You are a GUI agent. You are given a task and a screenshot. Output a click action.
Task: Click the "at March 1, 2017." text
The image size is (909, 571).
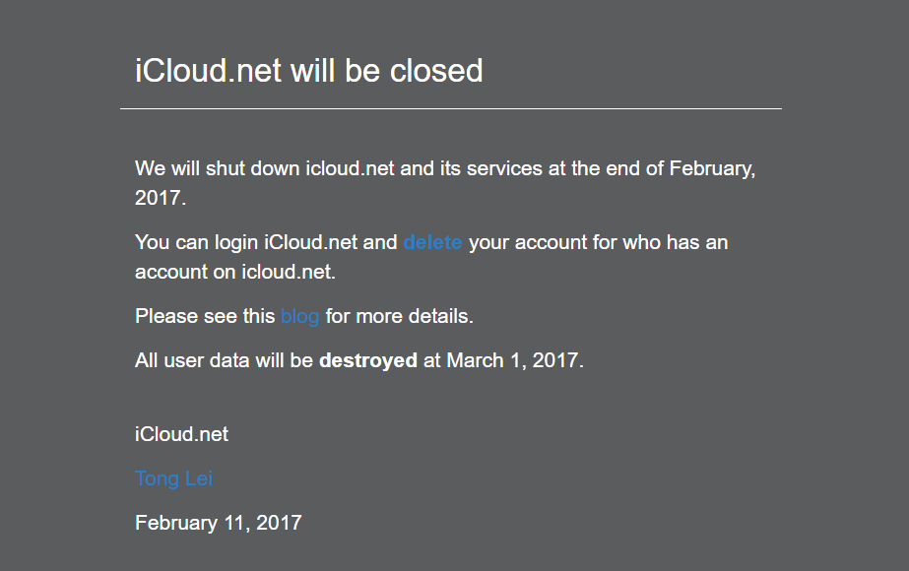504,360
